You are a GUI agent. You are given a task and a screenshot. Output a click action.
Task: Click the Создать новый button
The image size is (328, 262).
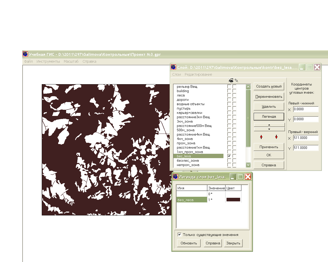click(269, 86)
